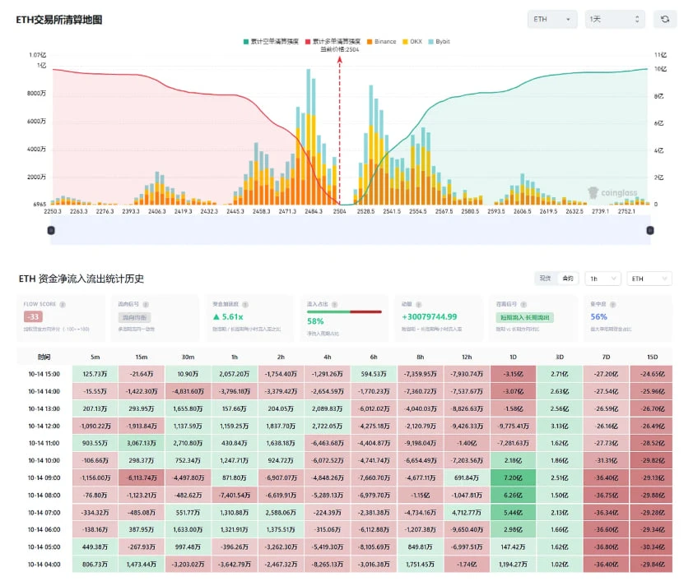This screenshot has height=581, width=693.
Task: Hide the Bybit series in the legend
Action: point(440,41)
